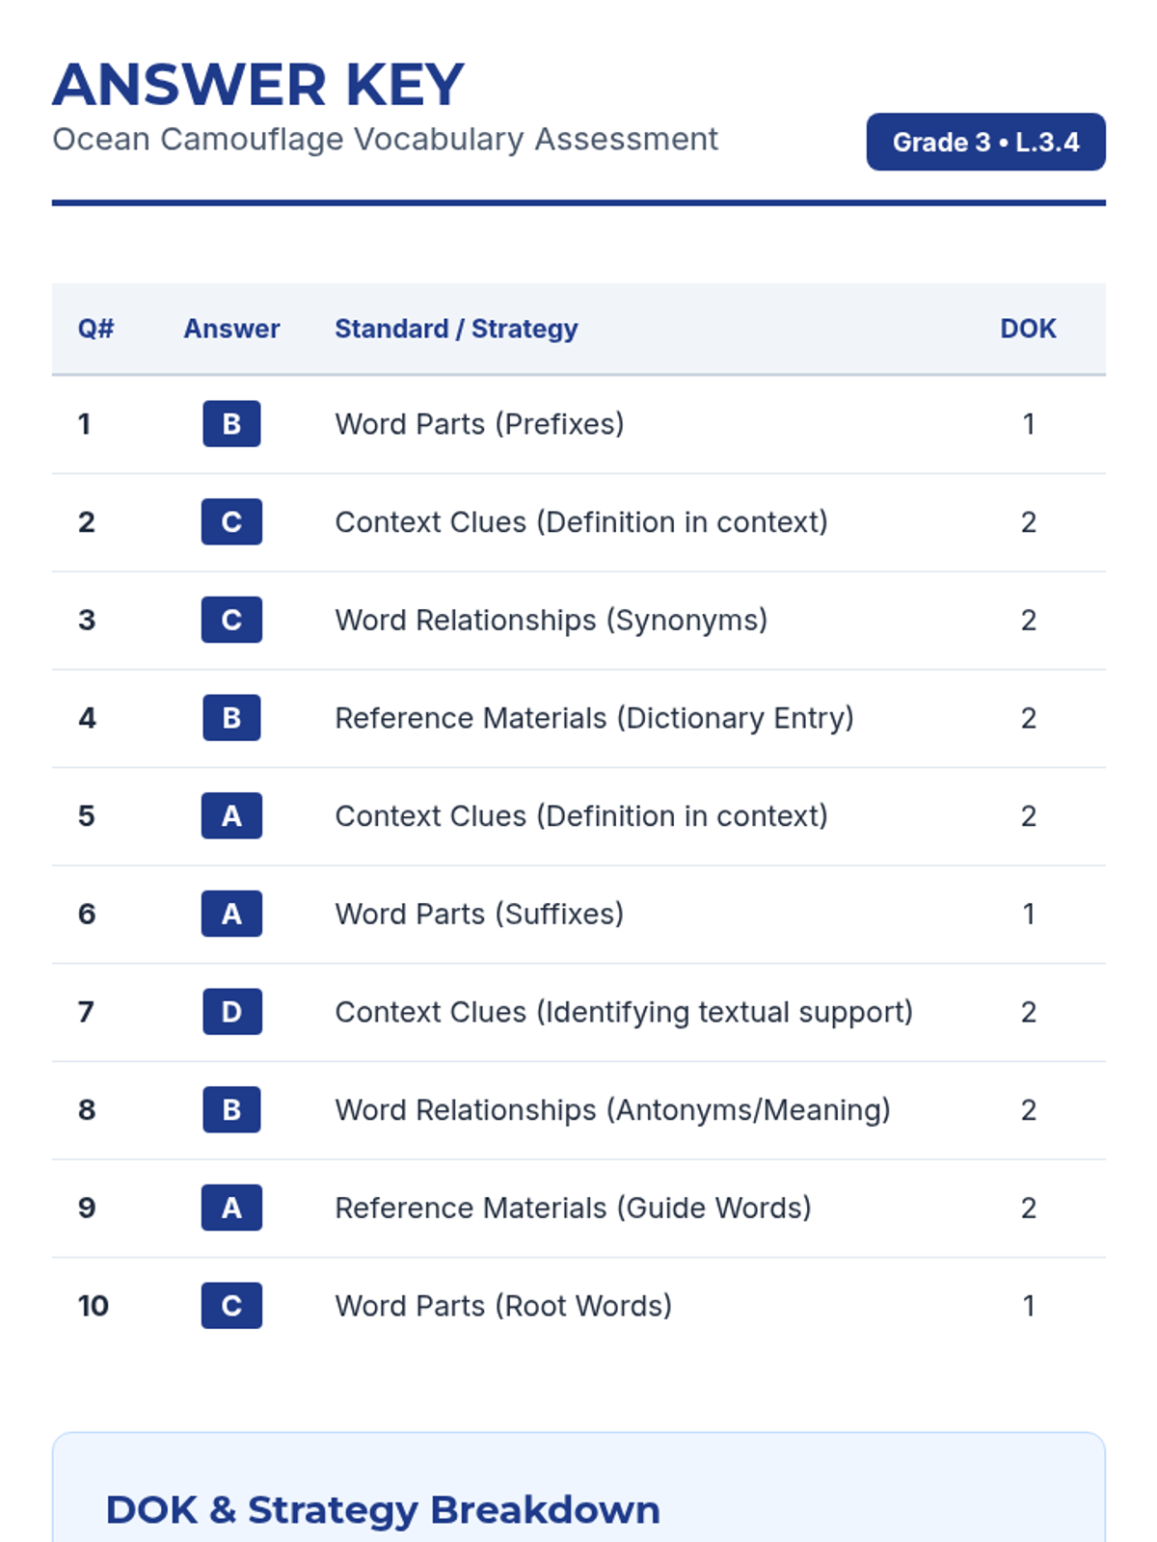Select Reference Materials (Guide Words) text
The width and height of the screenshot is (1157, 1542).
pyautogui.click(x=573, y=1208)
